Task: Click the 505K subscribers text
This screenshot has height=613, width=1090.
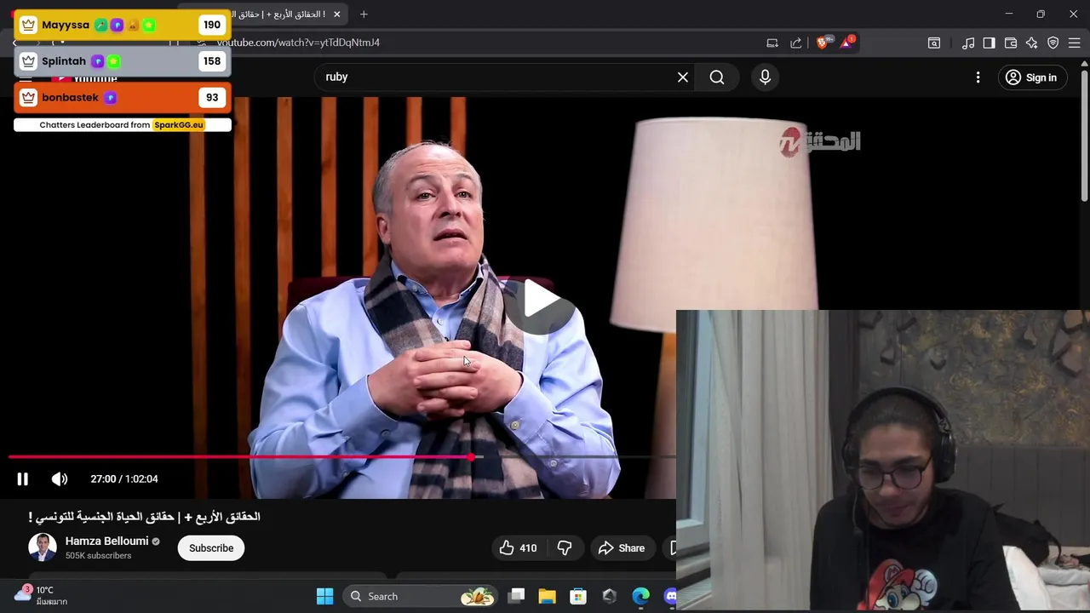Action: click(98, 556)
